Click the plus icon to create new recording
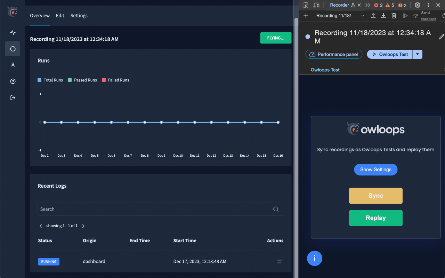 [306, 16]
